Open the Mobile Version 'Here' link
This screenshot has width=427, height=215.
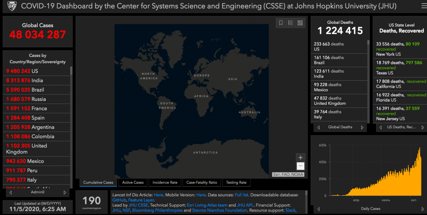pos(201,195)
